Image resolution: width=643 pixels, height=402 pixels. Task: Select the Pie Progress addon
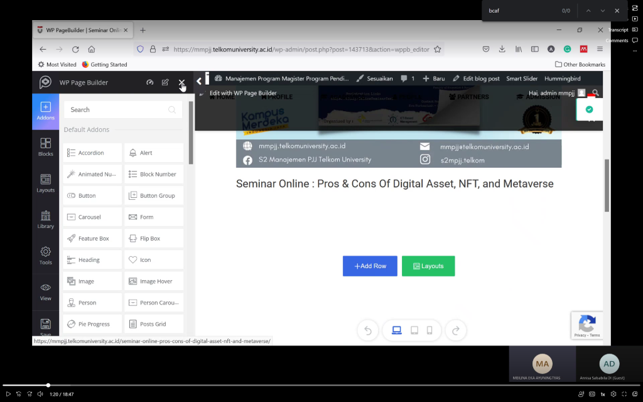[x=92, y=324]
